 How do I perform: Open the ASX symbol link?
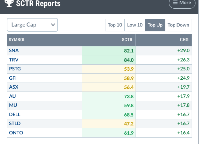pyautogui.click(x=14, y=87)
